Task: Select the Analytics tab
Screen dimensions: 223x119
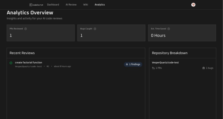Action: point(100,5)
